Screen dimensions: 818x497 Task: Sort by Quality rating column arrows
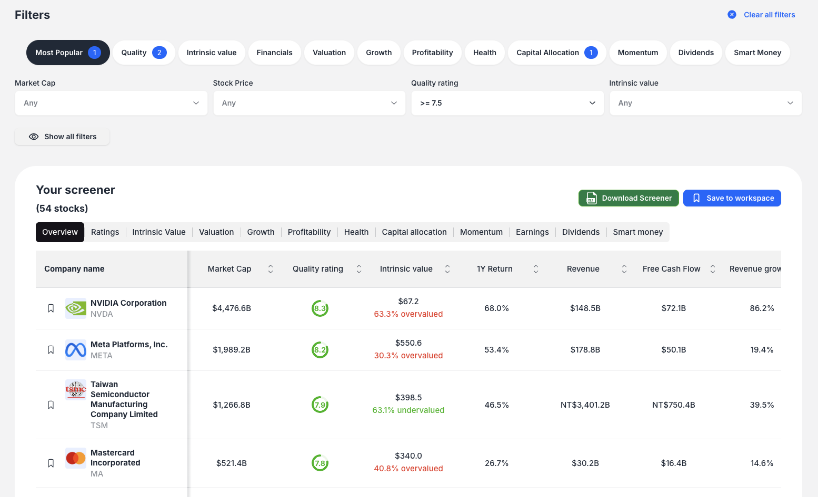click(x=359, y=269)
